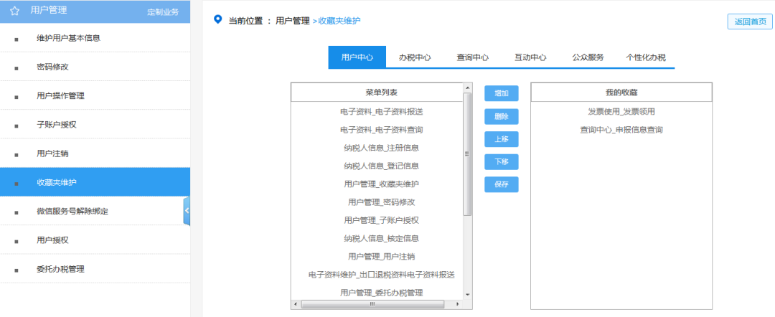
Task: Select 纳税人信息_核定信息 in menu list
Action: click(382, 239)
